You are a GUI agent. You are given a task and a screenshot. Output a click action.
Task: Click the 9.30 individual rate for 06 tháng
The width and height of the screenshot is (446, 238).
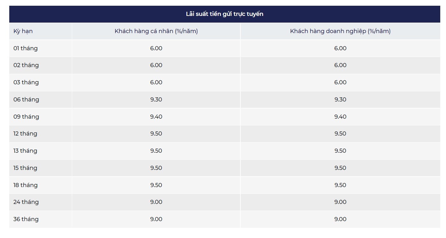(156, 100)
